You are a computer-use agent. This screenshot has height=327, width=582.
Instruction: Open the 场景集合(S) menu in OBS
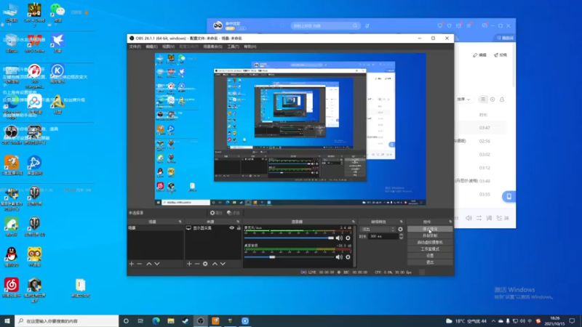212,47
